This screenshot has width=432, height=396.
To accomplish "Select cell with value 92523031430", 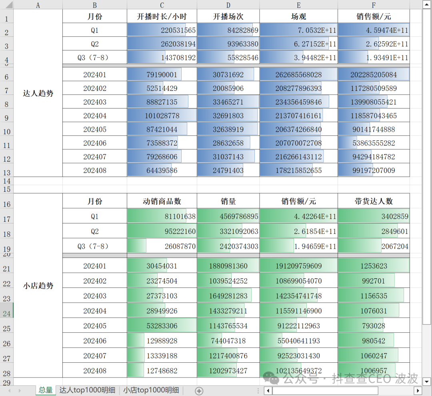I will click(299, 355).
